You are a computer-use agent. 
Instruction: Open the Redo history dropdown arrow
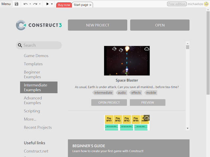point(40,4)
